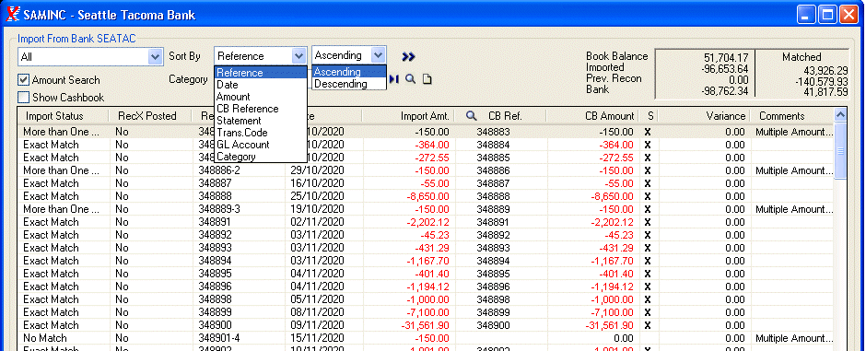Click the Variance column header
The width and height of the screenshot is (866, 351).
tap(703, 116)
